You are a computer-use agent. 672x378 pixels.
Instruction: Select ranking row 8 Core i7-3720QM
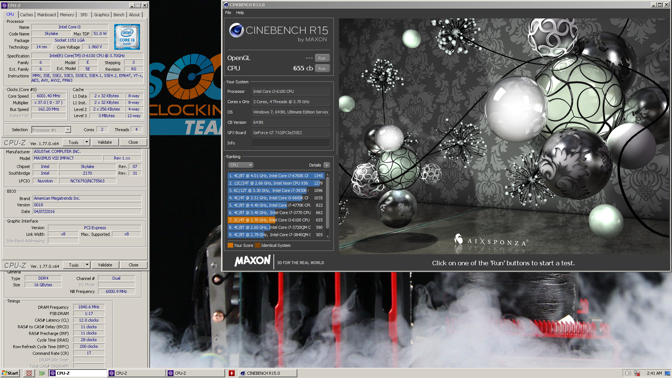point(276,227)
